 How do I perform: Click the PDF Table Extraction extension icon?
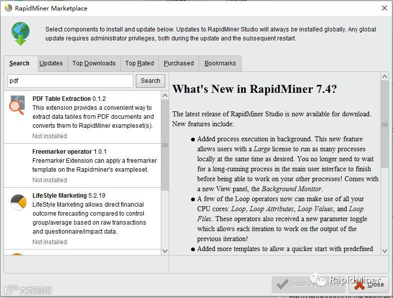point(17,105)
